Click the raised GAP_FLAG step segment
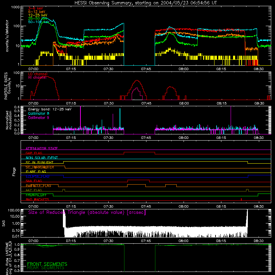Viewport: 275px width, 275px height. tap(140, 152)
